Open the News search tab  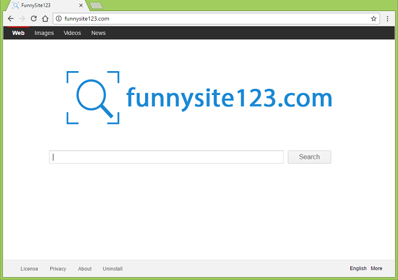point(99,33)
